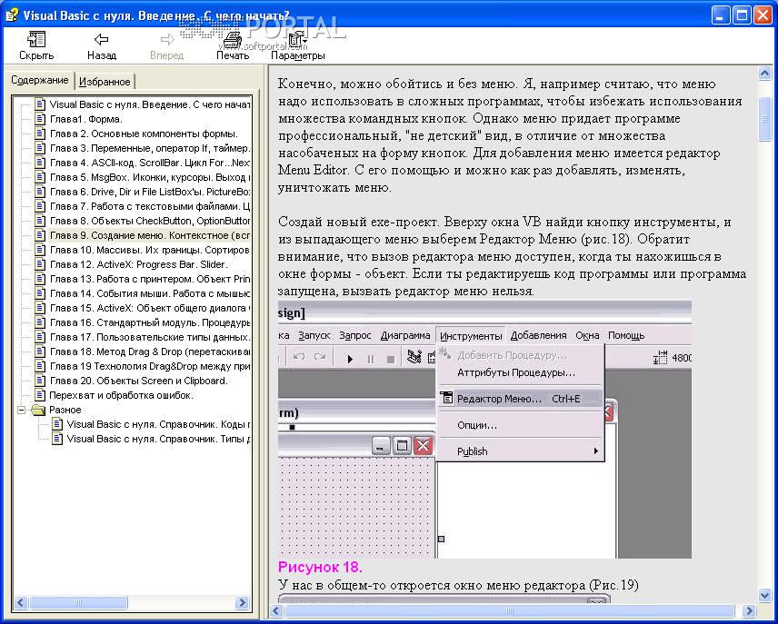Click scroll-down arrow of article pane
Image resolution: width=778 pixels, height=624 pixels.
tap(764, 595)
